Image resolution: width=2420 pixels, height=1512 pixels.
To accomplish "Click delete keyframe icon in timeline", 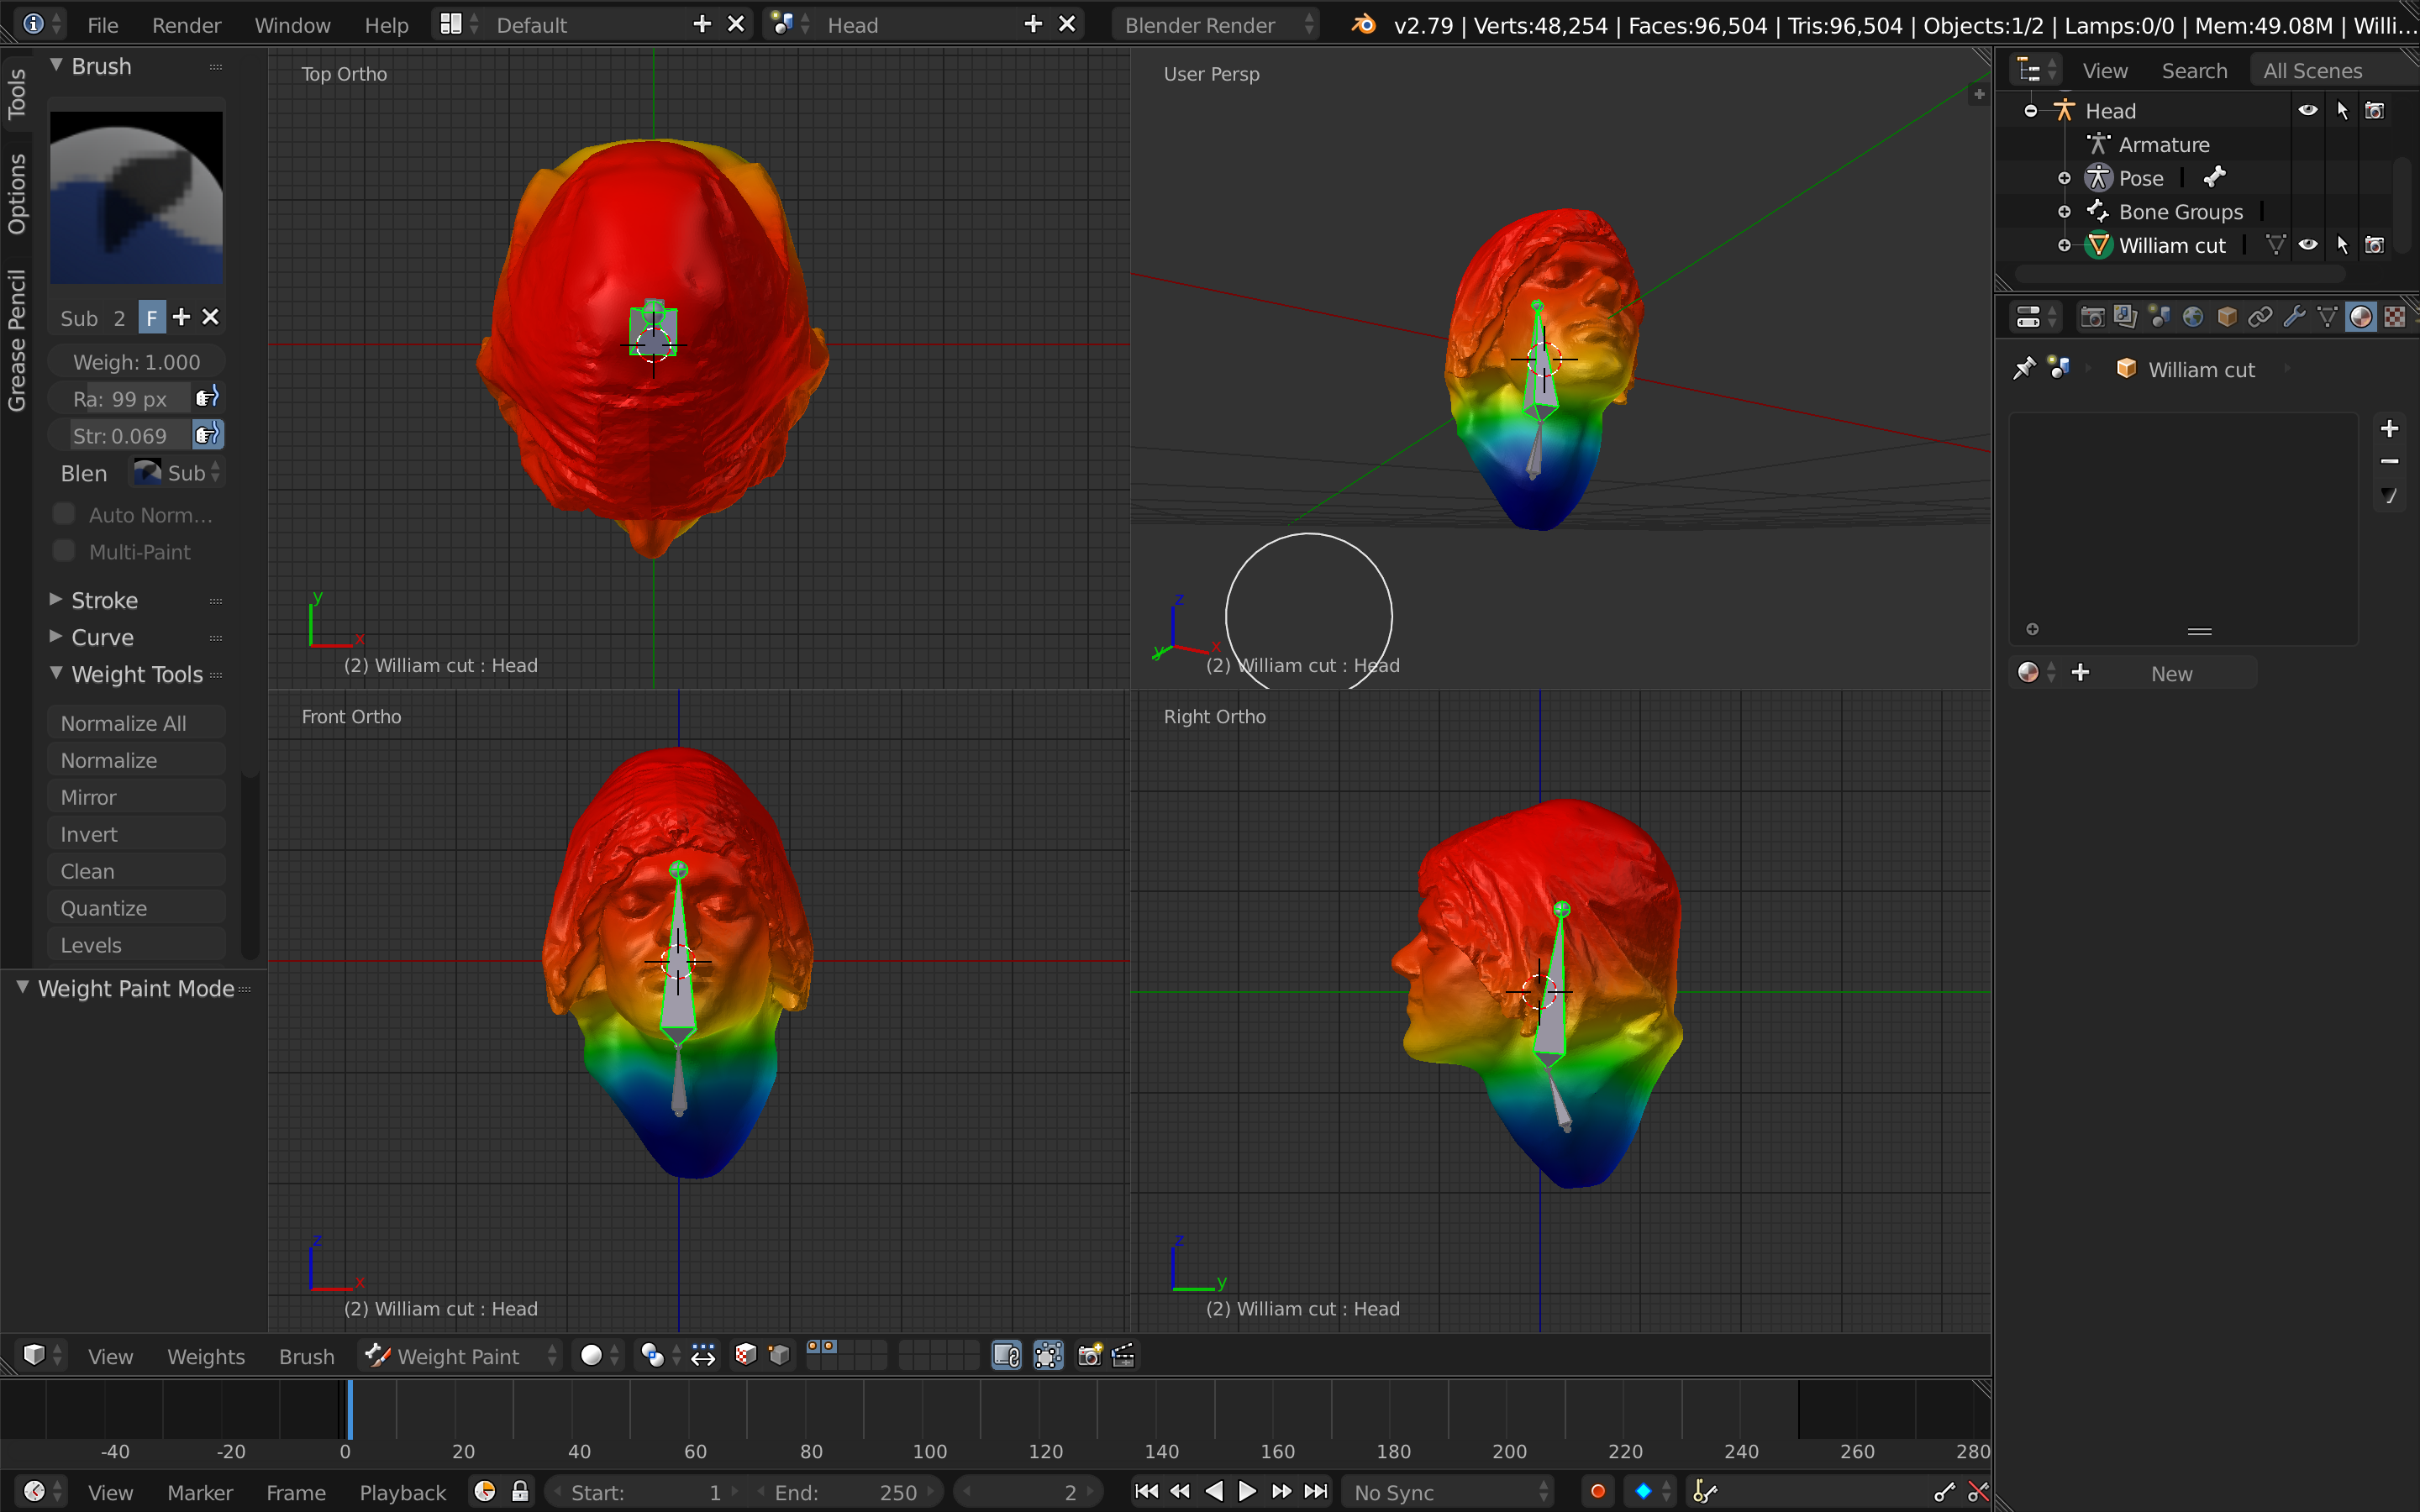I will [1977, 1492].
